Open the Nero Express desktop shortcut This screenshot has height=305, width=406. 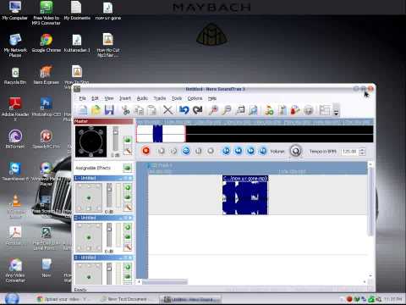click(47, 75)
